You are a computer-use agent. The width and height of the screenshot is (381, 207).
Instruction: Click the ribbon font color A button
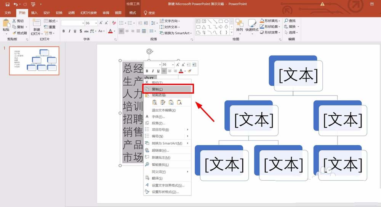110,31
